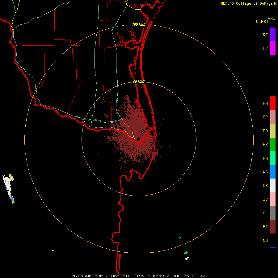Click the UK legend label
Viewport: 278px width, 278px height.
coord(265,49)
